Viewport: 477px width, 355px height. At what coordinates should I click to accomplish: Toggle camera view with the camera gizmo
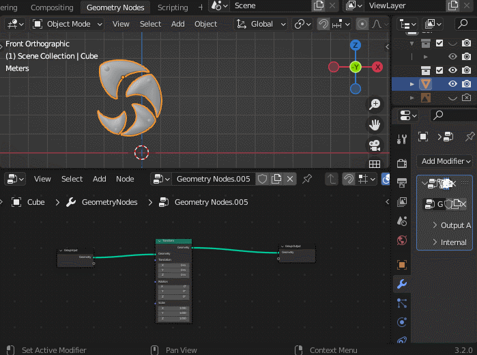[x=375, y=144]
